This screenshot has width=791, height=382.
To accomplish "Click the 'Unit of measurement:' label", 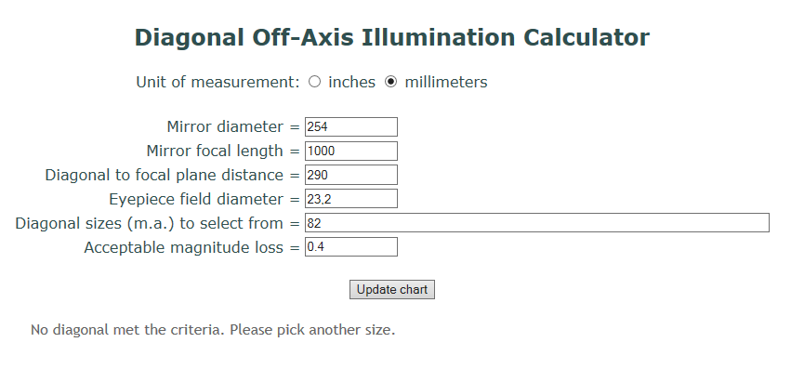I will coord(218,82).
